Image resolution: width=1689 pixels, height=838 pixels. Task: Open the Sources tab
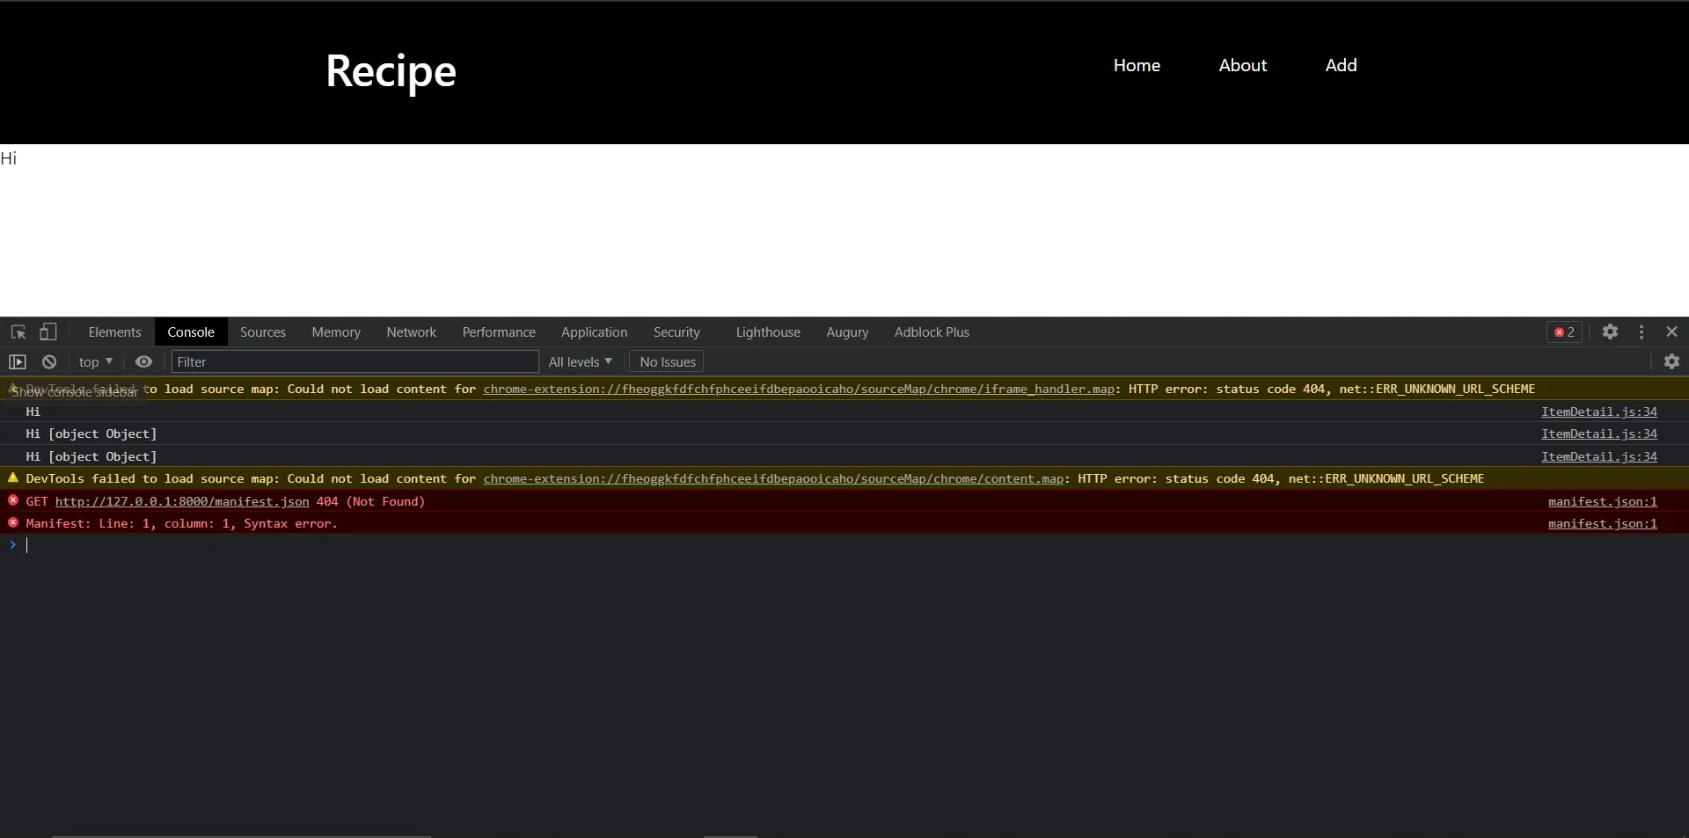263,332
